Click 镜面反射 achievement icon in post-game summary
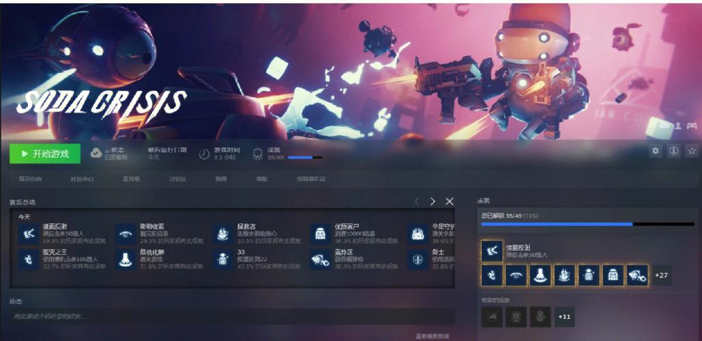 (29, 234)
